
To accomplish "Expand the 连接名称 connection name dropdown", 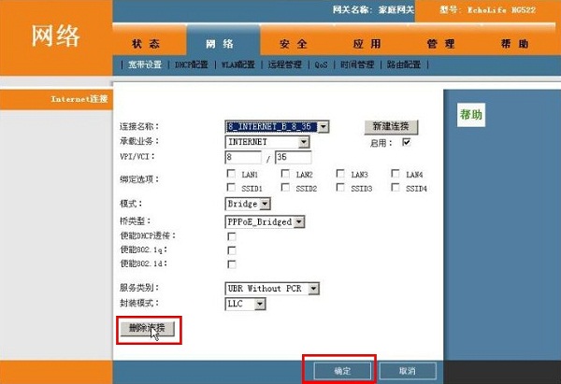I will pyautogui.click(x=324, y=126).
